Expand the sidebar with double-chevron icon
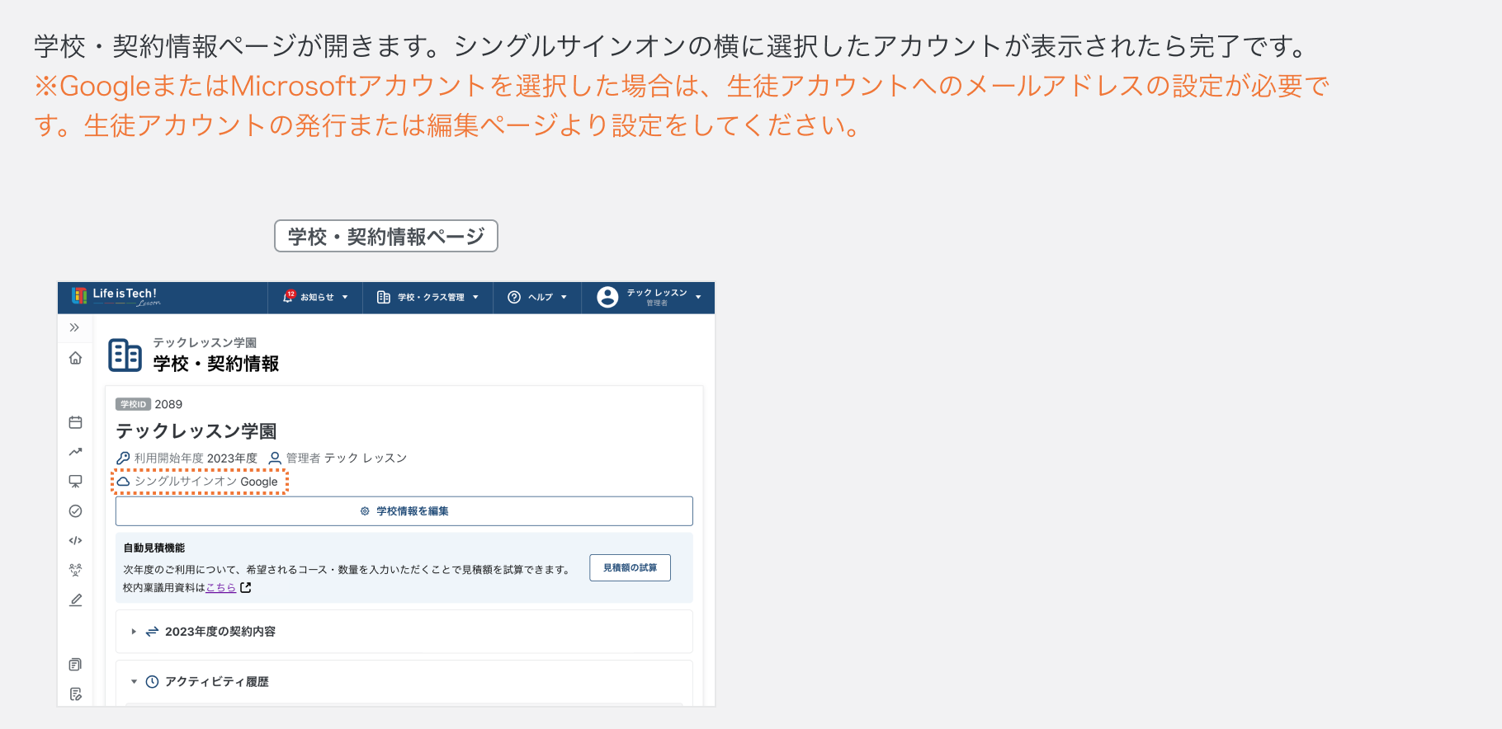This screenshot has height=729, width=1502. point(74,327)
